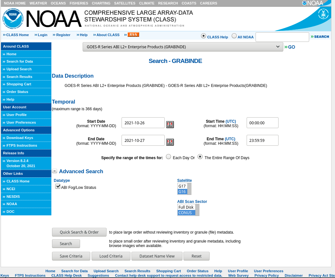Screen dimensions: 335x278
Task: Choose The Entire Range Of Days option
Action: coord(200,157)
